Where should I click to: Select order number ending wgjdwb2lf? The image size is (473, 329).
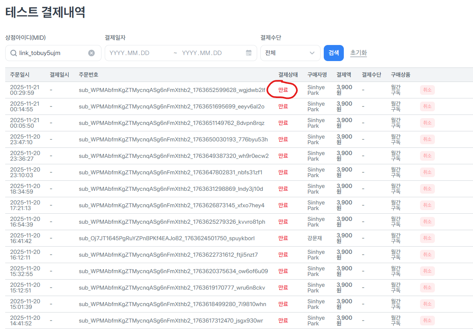click(x=172, y=90)
